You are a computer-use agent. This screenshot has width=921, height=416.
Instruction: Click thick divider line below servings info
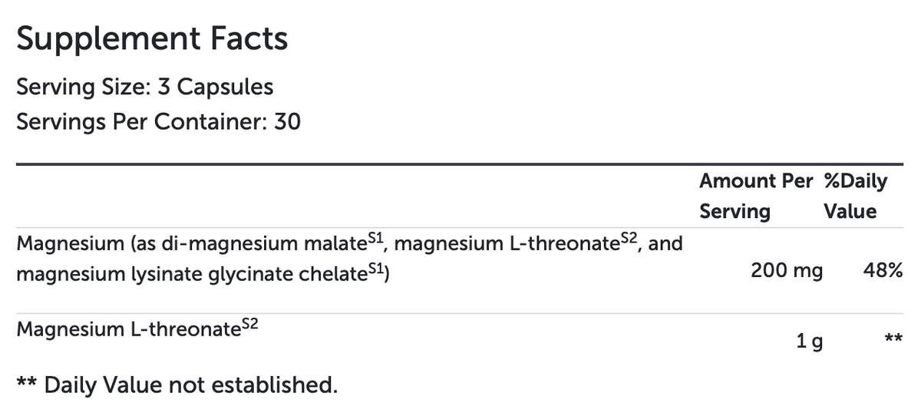(x=459, y=164)
